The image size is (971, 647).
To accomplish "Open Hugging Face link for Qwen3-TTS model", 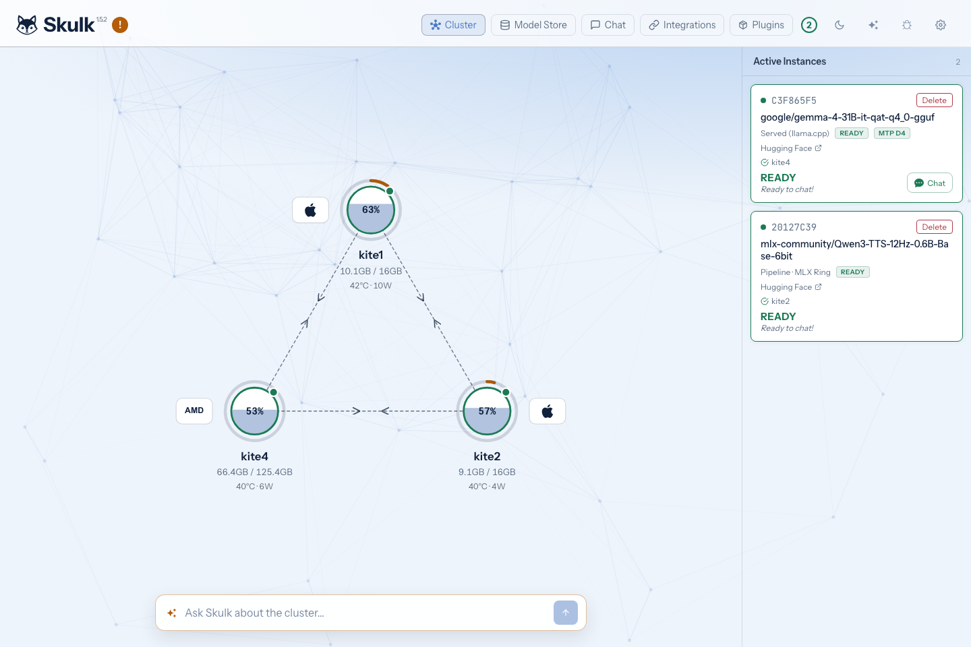I will point(791,287).
